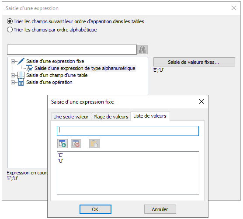Focus the value entry text field
The width and height of the screenshot is (243, 219).
[128, 131]
